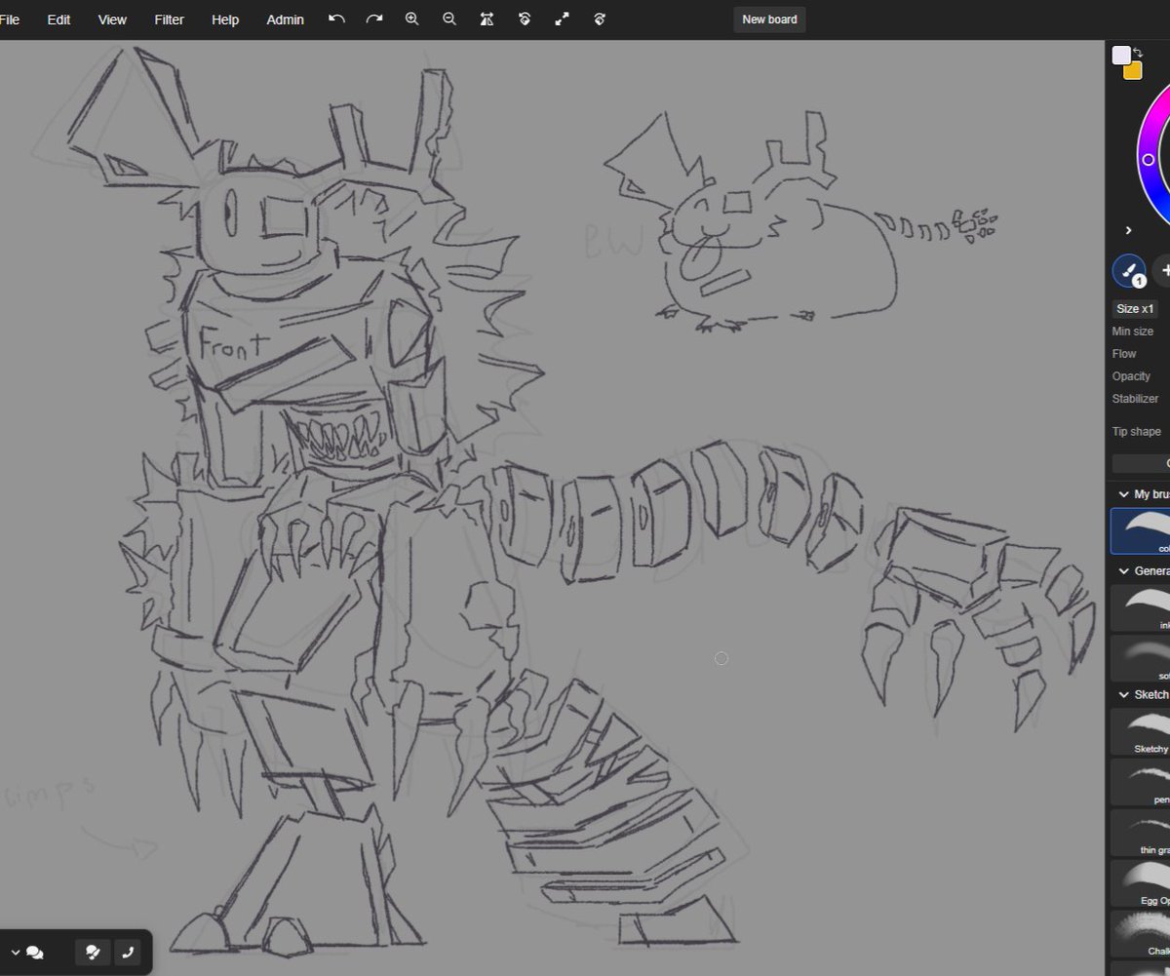Expand the color panel arrow below the wheel
The height and width of the screenshot is (976, 1170).
(x=1128, y=230)
